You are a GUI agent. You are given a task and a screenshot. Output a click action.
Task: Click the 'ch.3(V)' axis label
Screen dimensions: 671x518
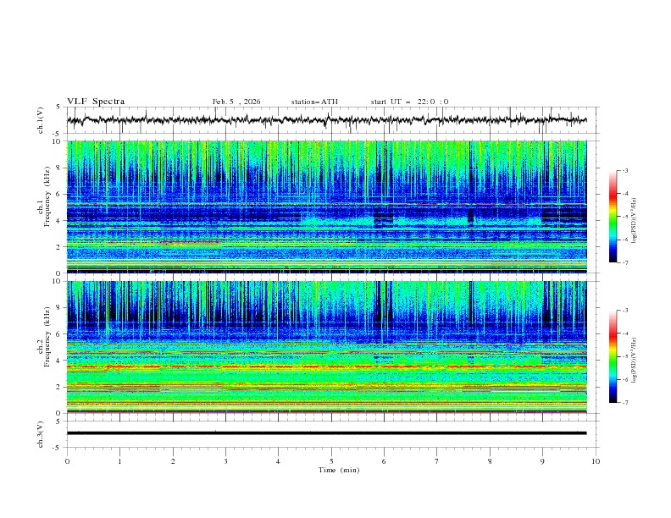click(41, 434)
